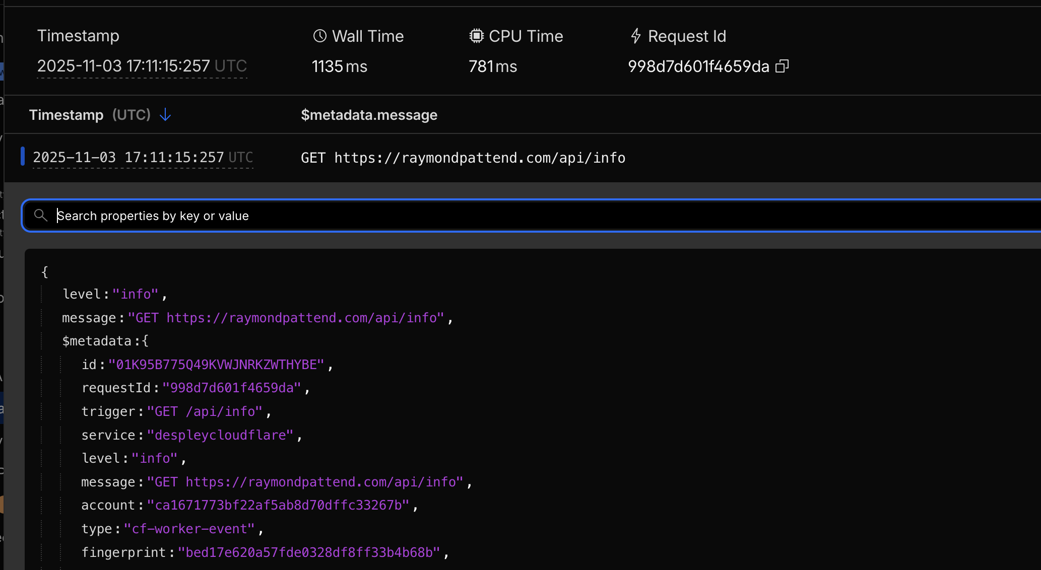Select the 17:11:15:257 log row timestamp
1041x570 pixels.
(143, 157)
